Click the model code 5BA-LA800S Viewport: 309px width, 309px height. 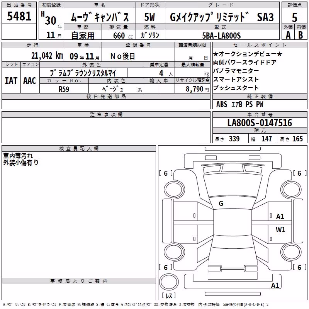click(x=221, y=36)
